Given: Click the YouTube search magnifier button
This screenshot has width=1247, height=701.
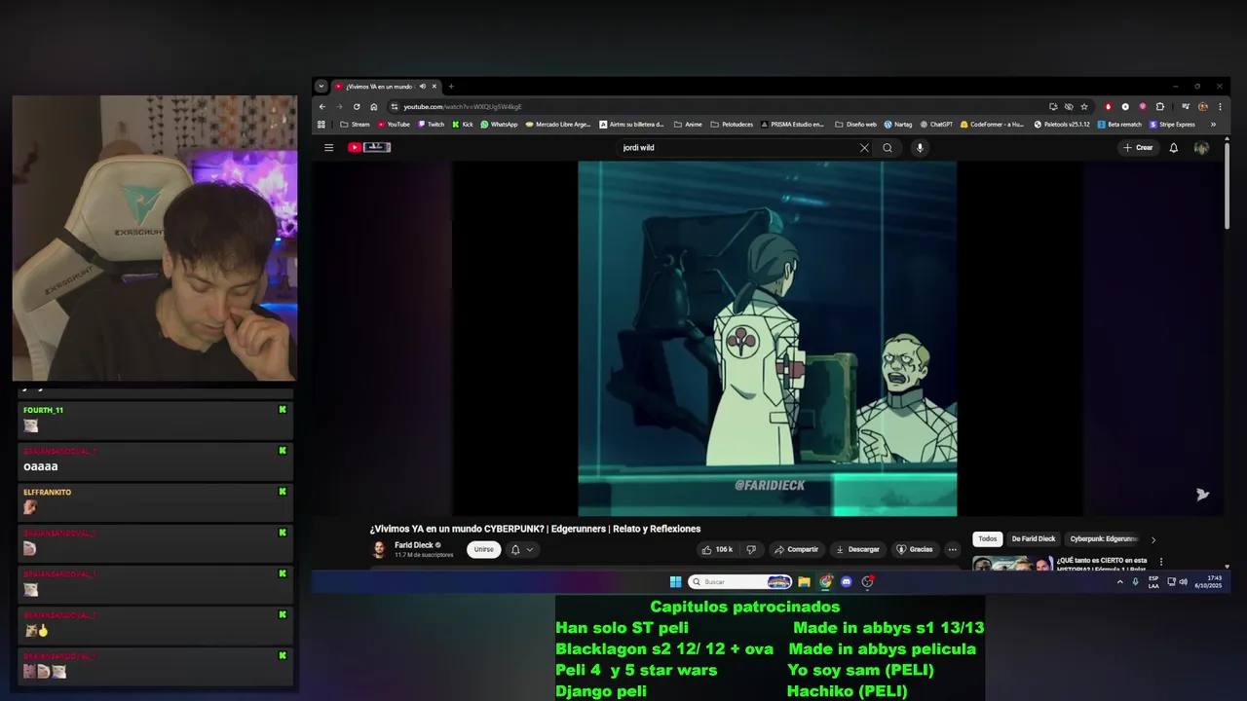Looking at the screenshot, I should tap(888, 148).
